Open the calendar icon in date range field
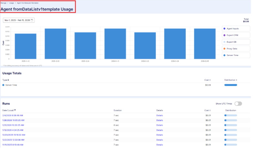 32,20
